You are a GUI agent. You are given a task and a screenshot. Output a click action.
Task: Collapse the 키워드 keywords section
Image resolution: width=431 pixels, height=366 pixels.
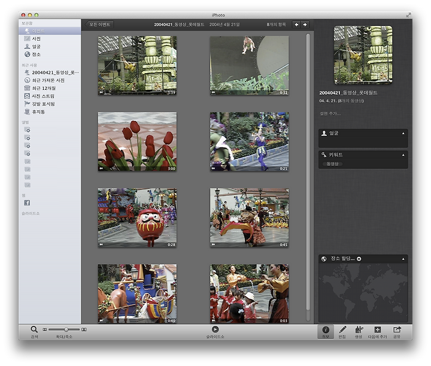coord(403,155)
